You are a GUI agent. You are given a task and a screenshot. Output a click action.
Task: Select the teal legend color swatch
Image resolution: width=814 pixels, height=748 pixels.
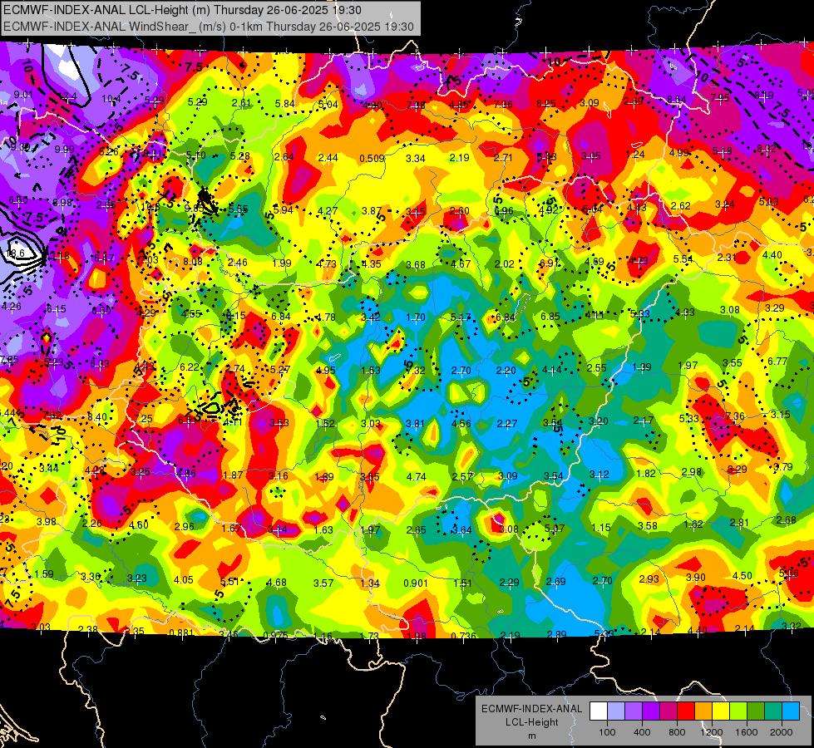[773, 711]
